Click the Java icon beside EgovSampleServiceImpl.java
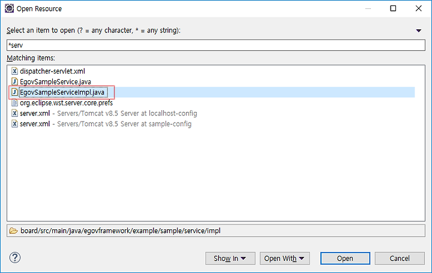Image resolution: width=432 pixels, height=273 pixels. click(x=14, y=92)
